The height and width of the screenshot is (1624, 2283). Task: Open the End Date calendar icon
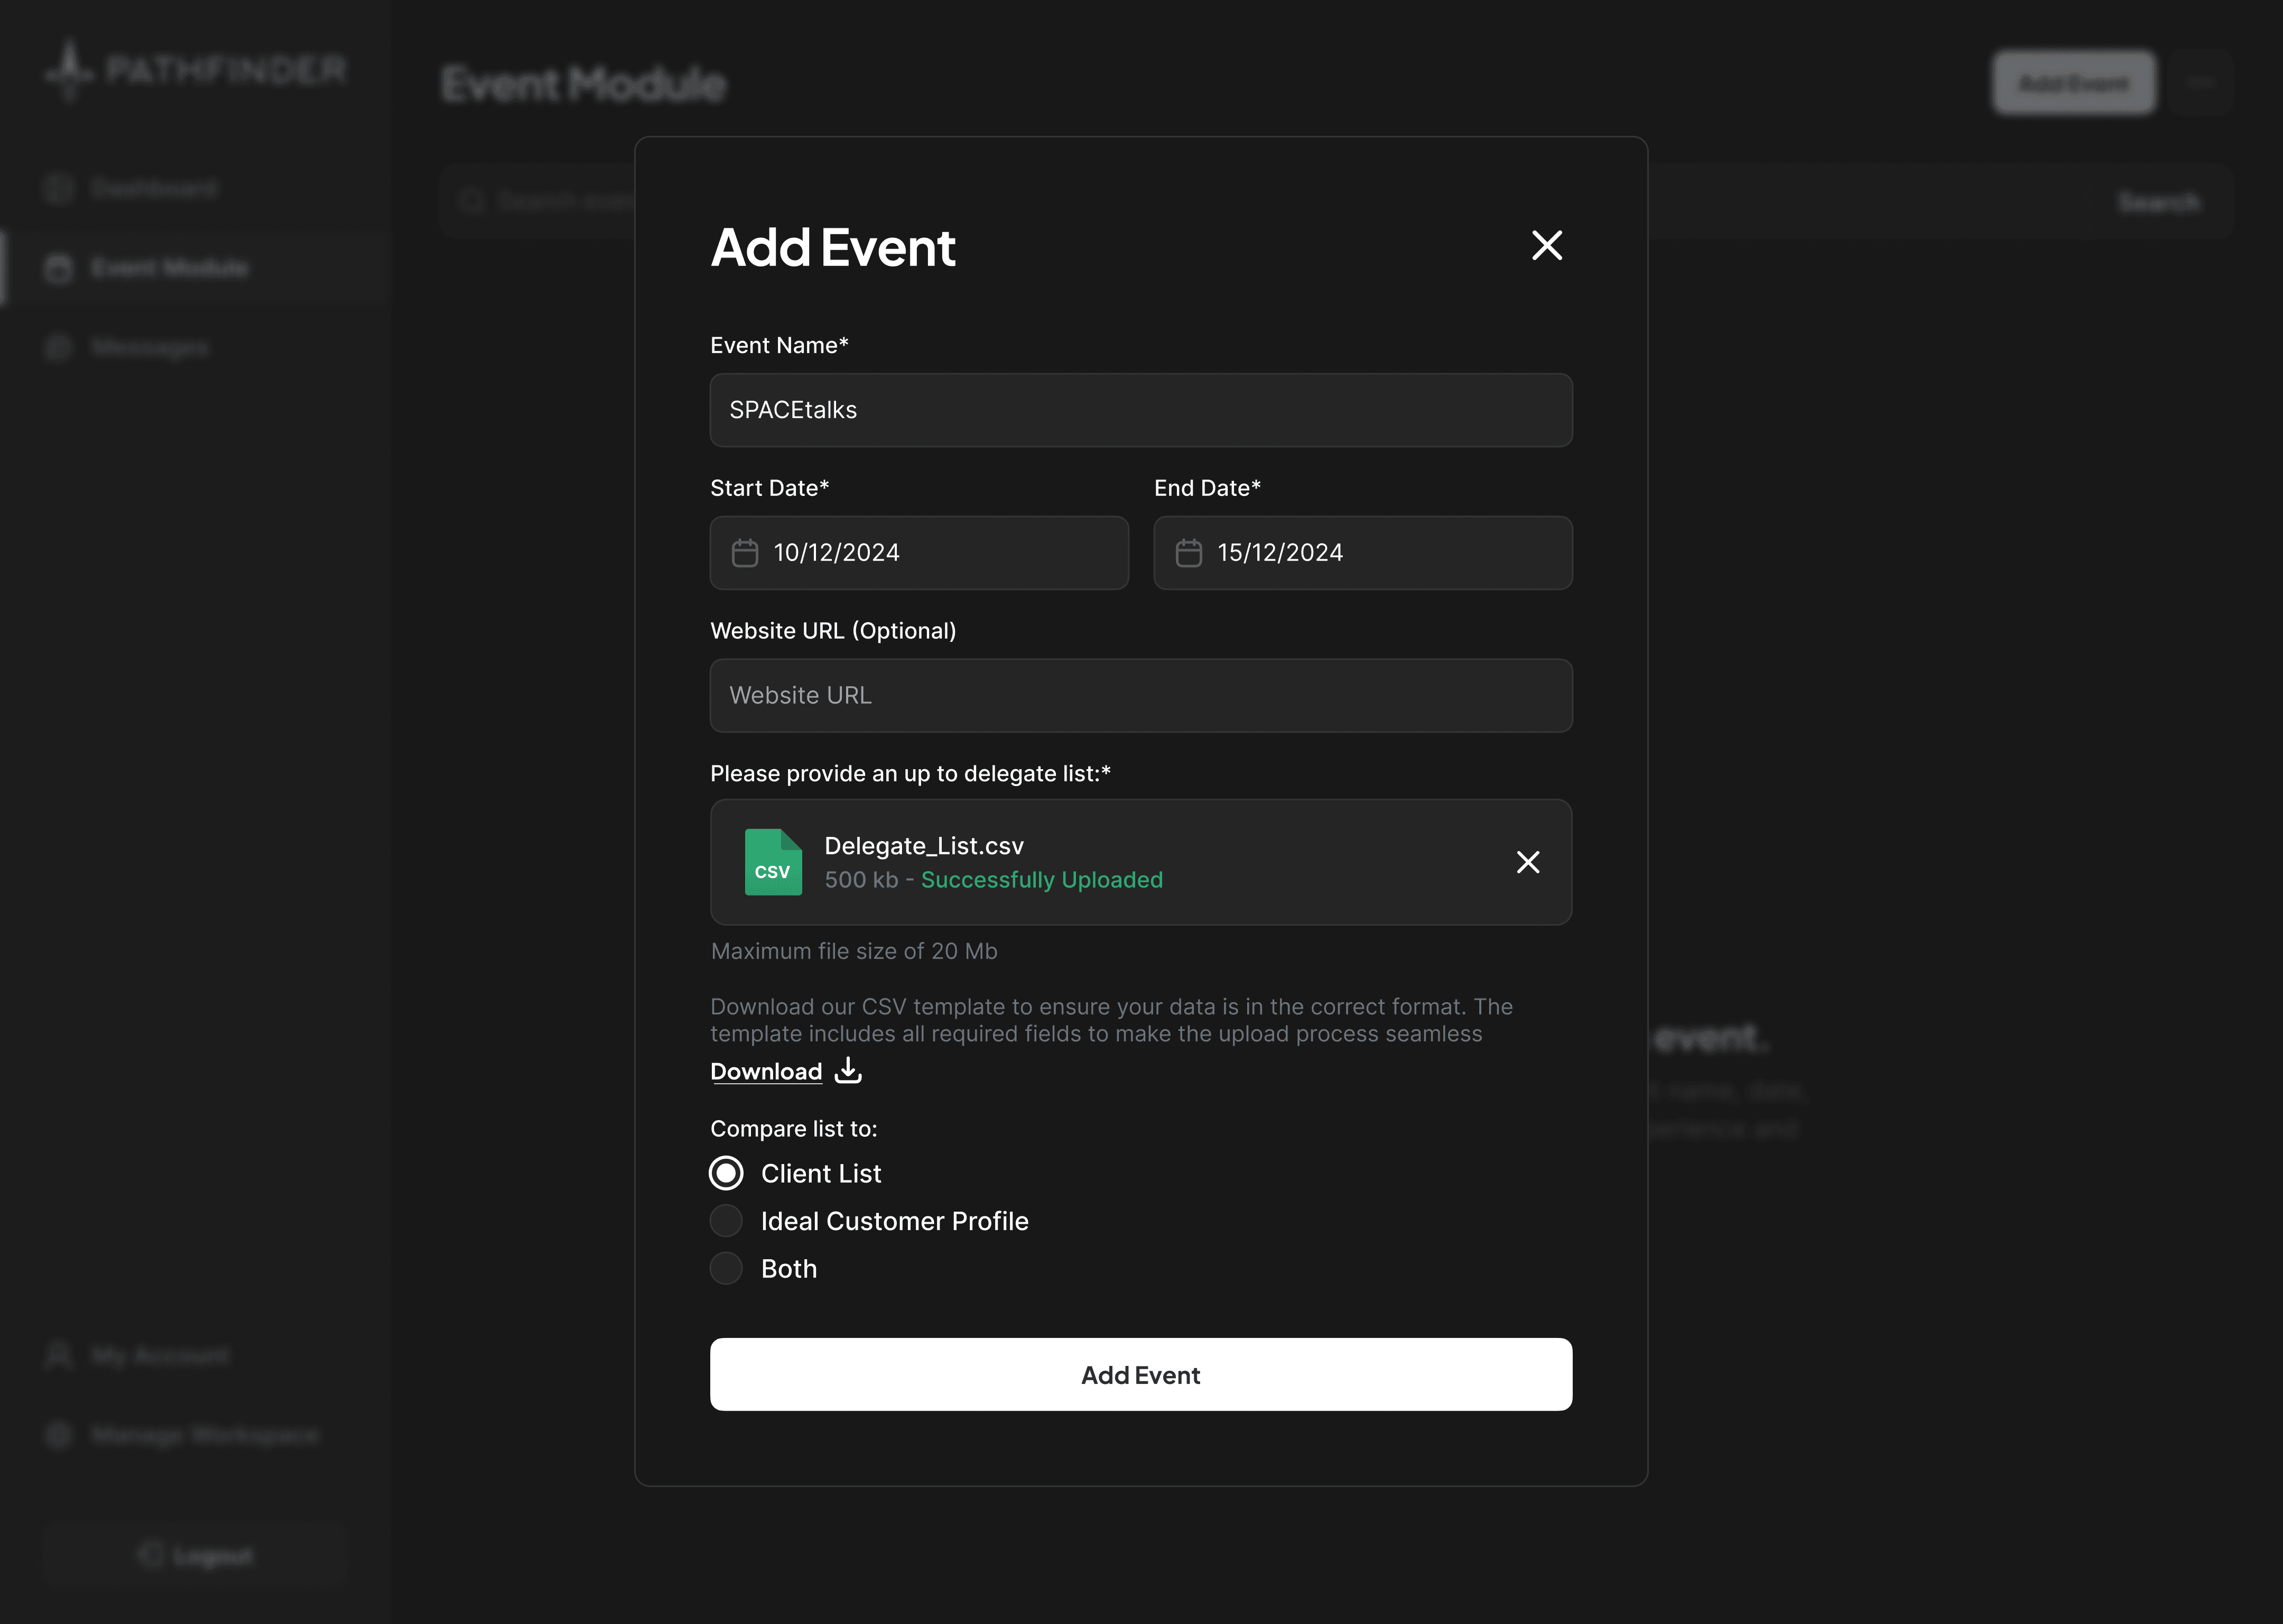coord(1189,553)
